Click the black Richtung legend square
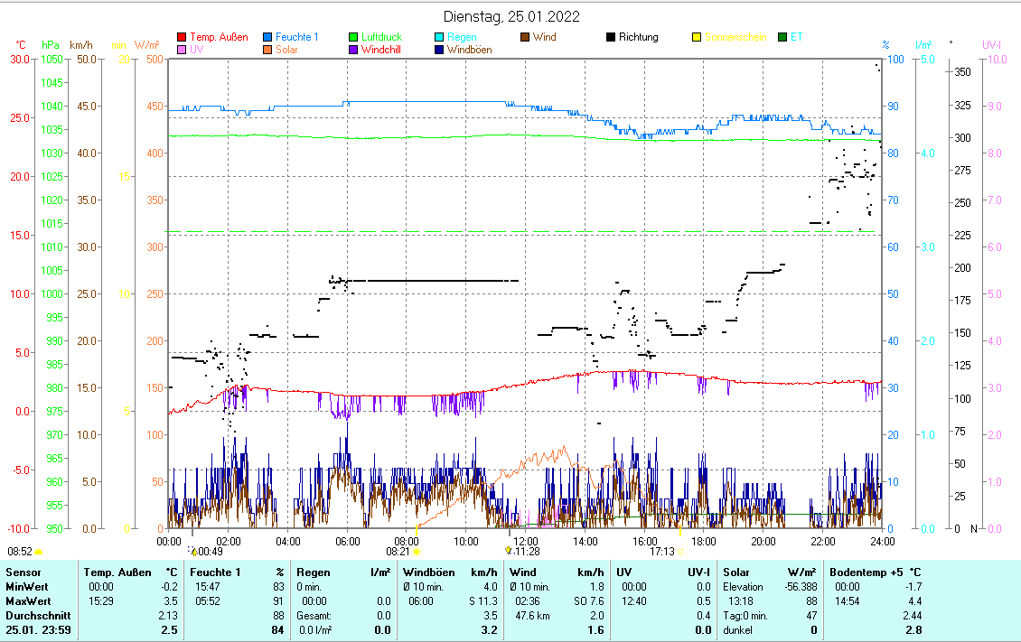 coord(612,38)
